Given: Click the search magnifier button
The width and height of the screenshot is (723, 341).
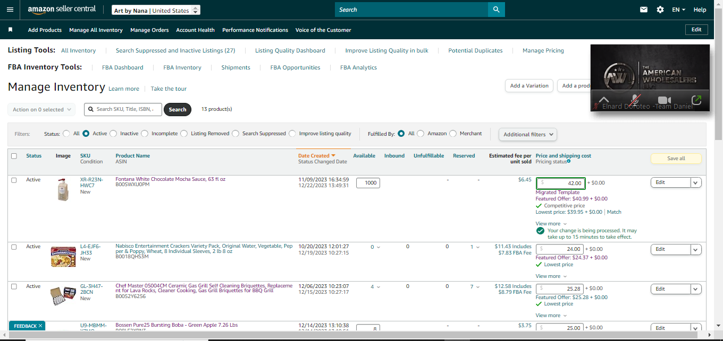Looking at the screenshot, I should pyautogui.click(x=497, y=10).
